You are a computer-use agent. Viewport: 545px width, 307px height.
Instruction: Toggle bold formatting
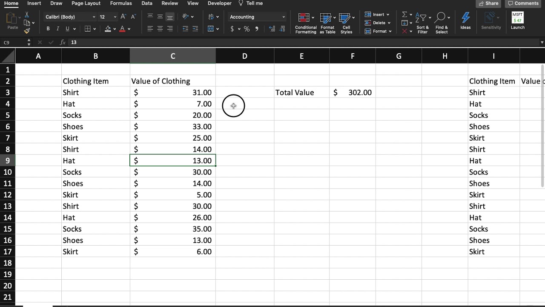pos(48,29)
